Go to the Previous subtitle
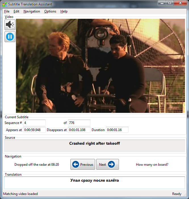The height and width of the screenshot is (199, 189). (83, 164)
